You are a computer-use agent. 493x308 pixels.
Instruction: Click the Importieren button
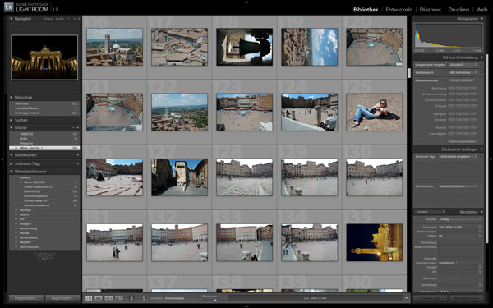point(25,298)
